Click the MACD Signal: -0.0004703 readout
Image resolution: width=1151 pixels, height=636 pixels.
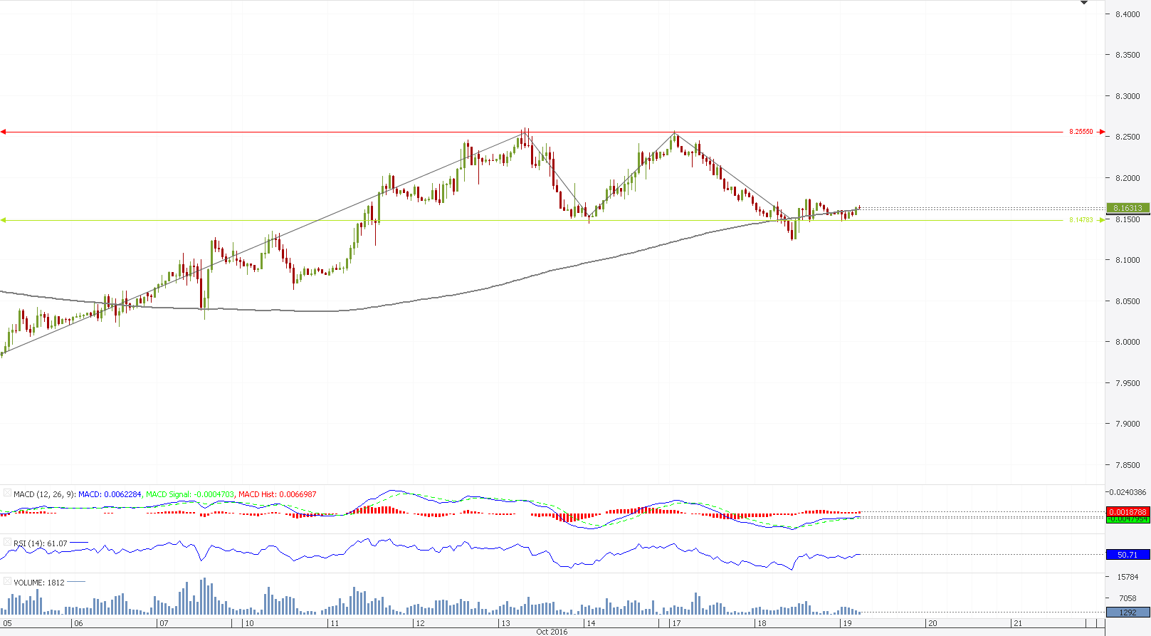189,494
